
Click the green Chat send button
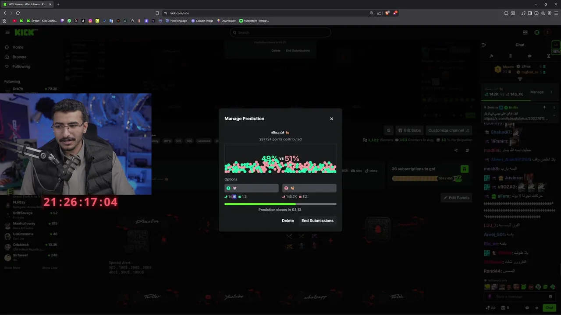tap(549, 308)
